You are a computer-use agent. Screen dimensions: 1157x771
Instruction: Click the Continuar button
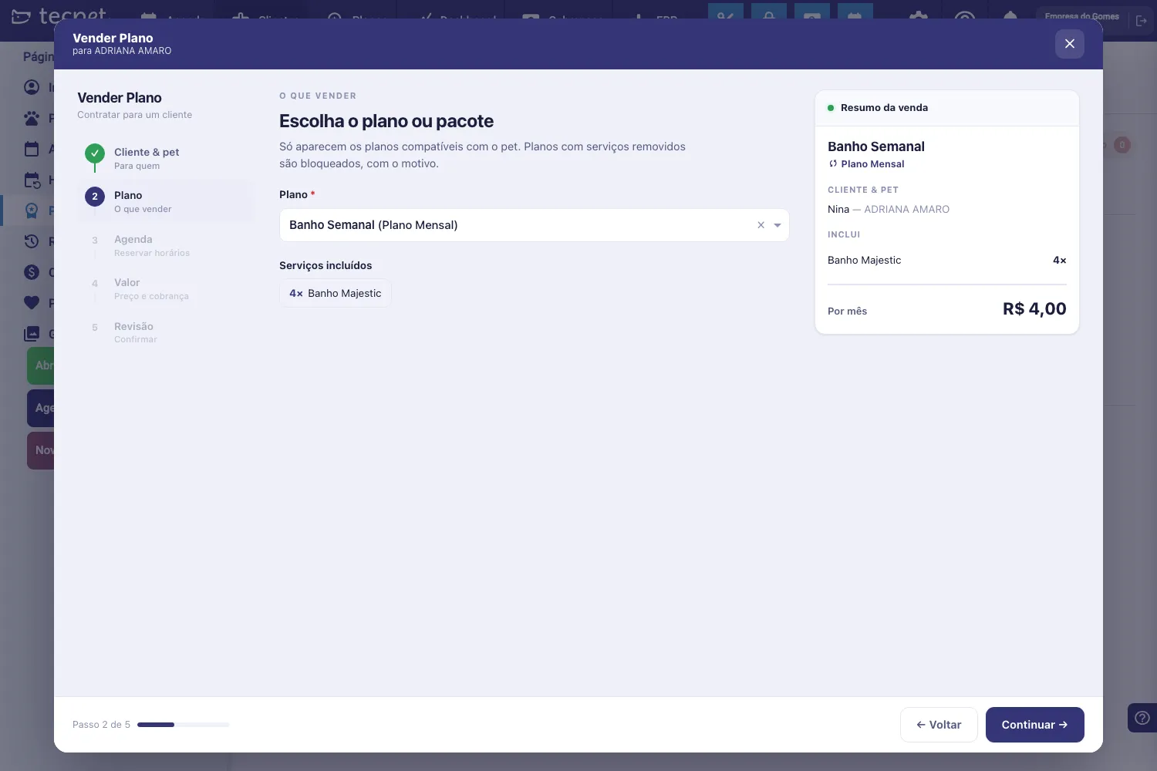click(x=1034, y=725)
